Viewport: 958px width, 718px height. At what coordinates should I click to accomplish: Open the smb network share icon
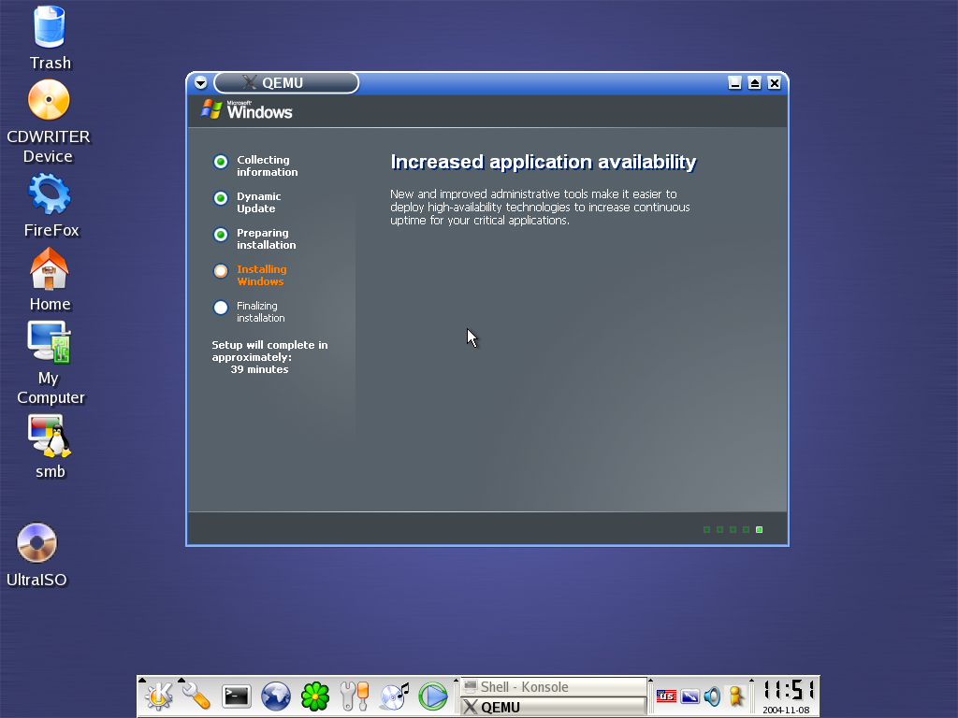pos(50,437)
